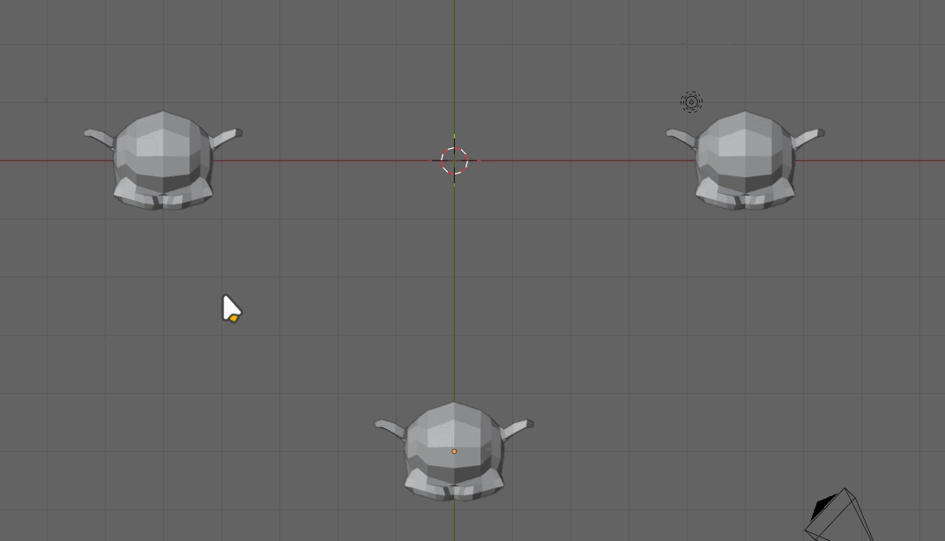Select the right Suzanne monkey mesh
The height and width of the screenshot is (541, 945).
click(746, 160)
